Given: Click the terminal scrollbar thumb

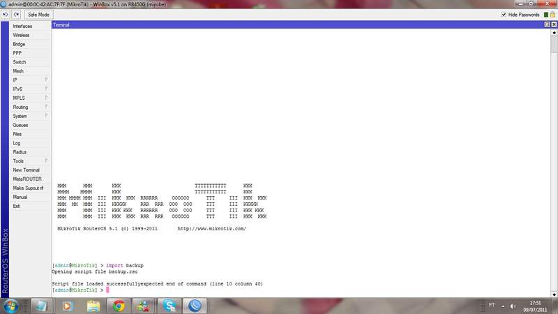Looking at the screenshot, I should coord(554,44).
